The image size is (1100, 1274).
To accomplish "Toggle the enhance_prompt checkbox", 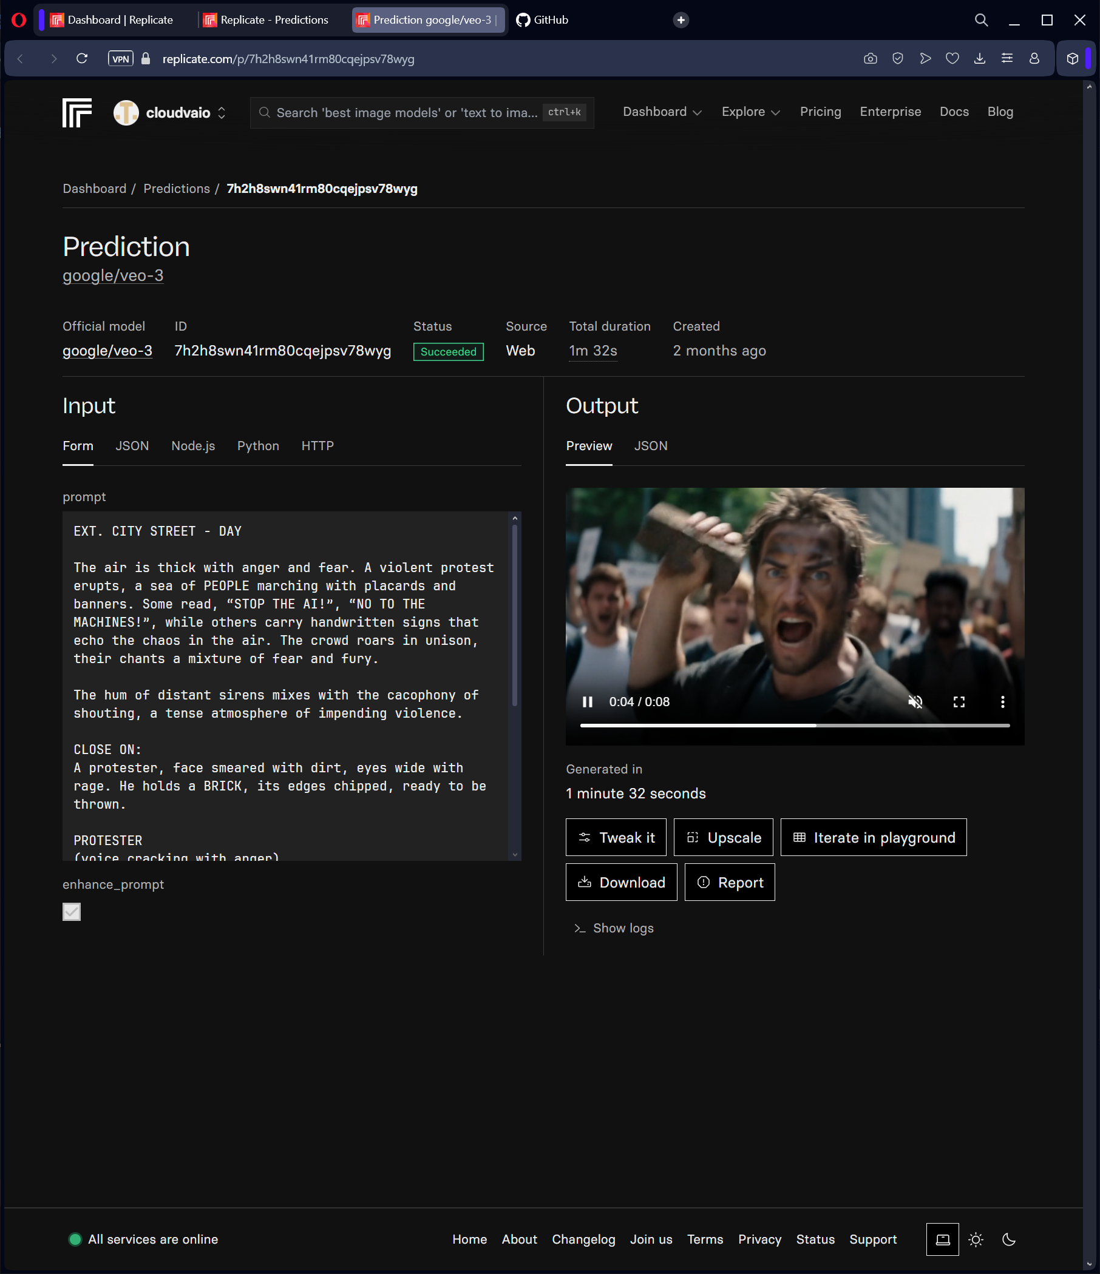I will pos(72,912).
